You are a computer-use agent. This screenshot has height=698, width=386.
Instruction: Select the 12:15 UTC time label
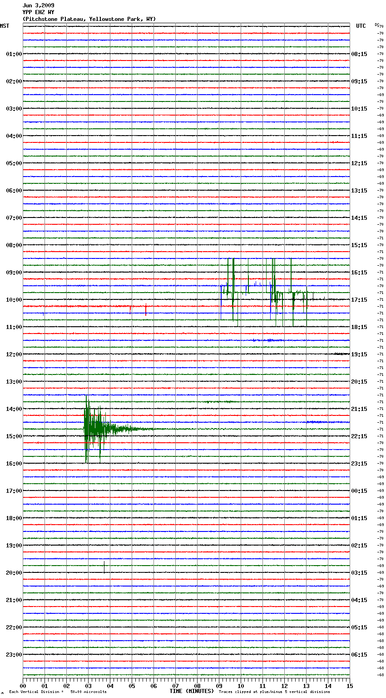point(359,163)
